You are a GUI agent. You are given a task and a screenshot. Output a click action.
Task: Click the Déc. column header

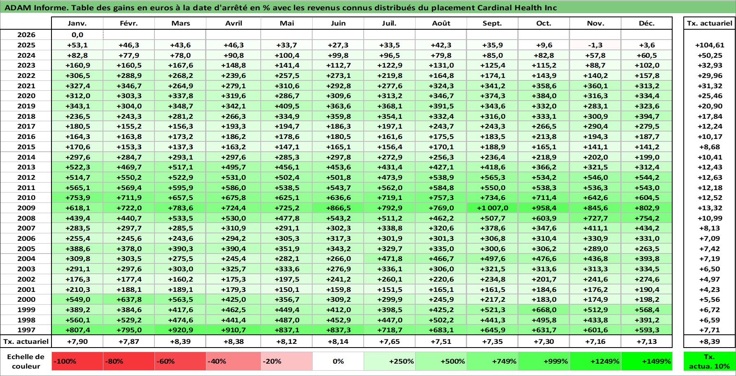[647, 23]
